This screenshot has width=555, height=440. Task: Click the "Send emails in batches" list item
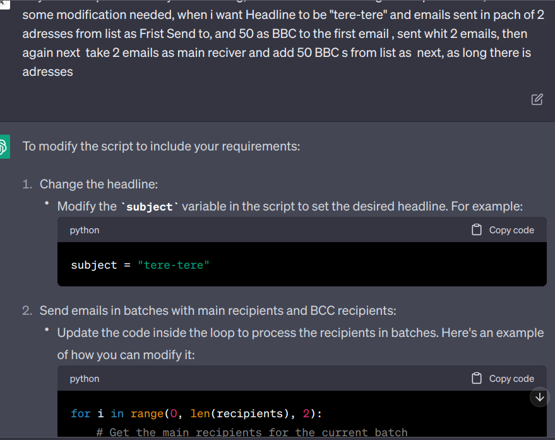coord(217,310)
